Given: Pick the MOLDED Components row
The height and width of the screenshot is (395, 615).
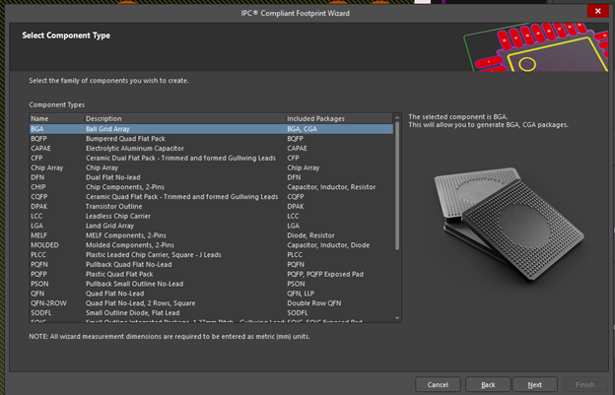Looking at the screenshot, I should pos(211,245).
